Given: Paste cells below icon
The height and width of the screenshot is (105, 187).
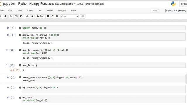Looking at the screenshot, I should (21, 16).
